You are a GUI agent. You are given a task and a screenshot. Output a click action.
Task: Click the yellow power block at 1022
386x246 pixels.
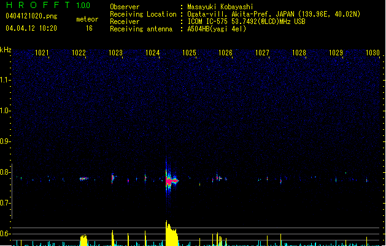83,240
